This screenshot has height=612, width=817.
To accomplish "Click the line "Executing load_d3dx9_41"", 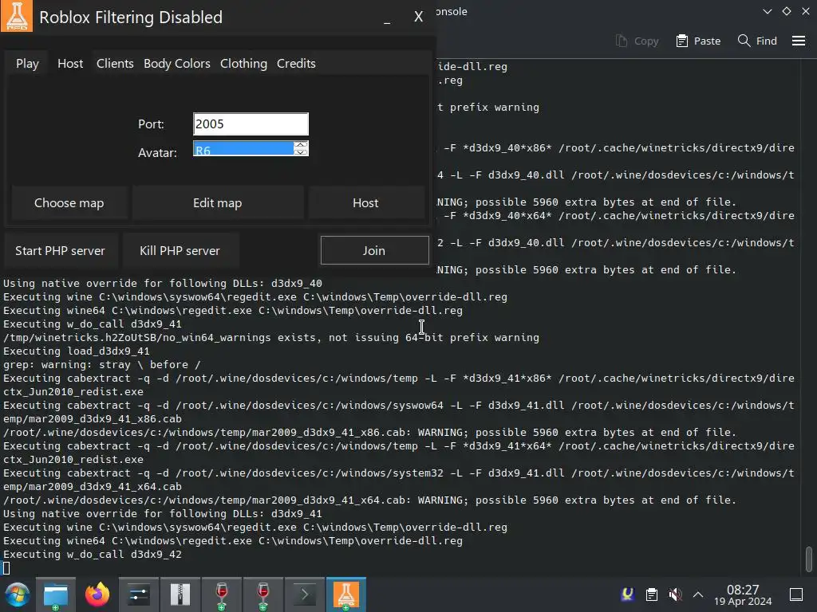I will 77,351.
